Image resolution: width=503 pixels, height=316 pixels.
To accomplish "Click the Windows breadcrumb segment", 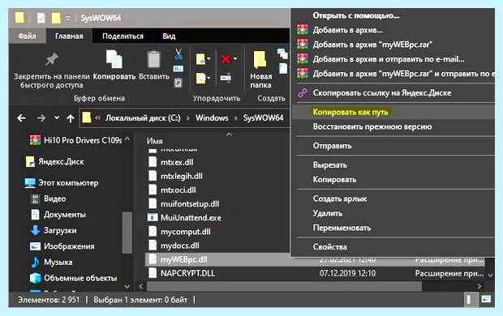I will click(x=212, y=118).
